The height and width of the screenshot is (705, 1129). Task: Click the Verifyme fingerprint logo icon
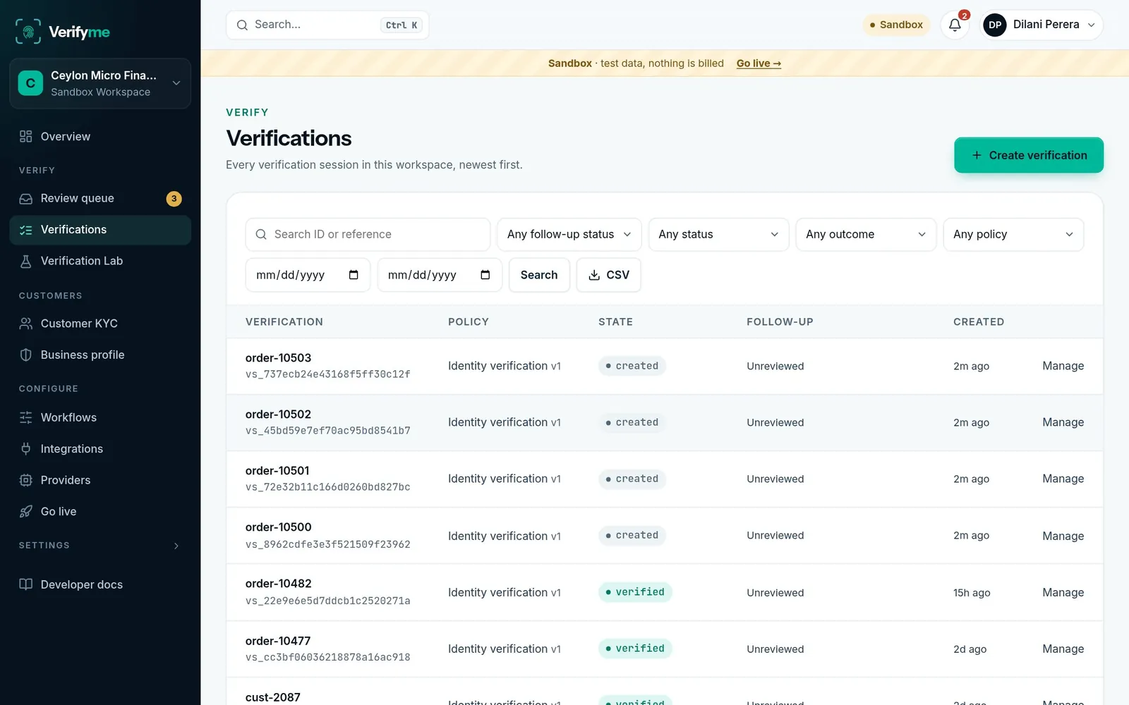tap(28, 32)
